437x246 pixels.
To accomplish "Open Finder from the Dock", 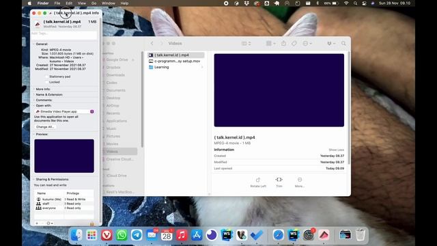I will click(x=76, y=235).
